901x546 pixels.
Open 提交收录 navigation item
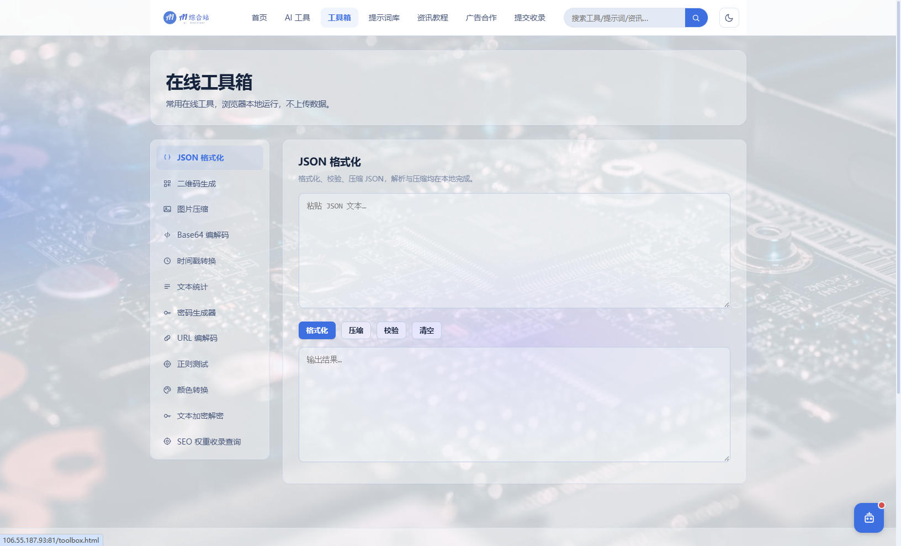530,18
